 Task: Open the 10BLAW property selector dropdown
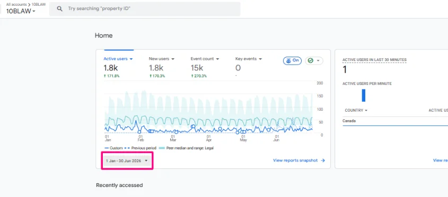coord(21,12)
